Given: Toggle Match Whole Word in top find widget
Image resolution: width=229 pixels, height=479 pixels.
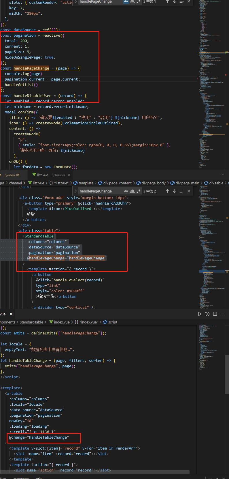Looking at the screenshot, I should pos(132,1).
